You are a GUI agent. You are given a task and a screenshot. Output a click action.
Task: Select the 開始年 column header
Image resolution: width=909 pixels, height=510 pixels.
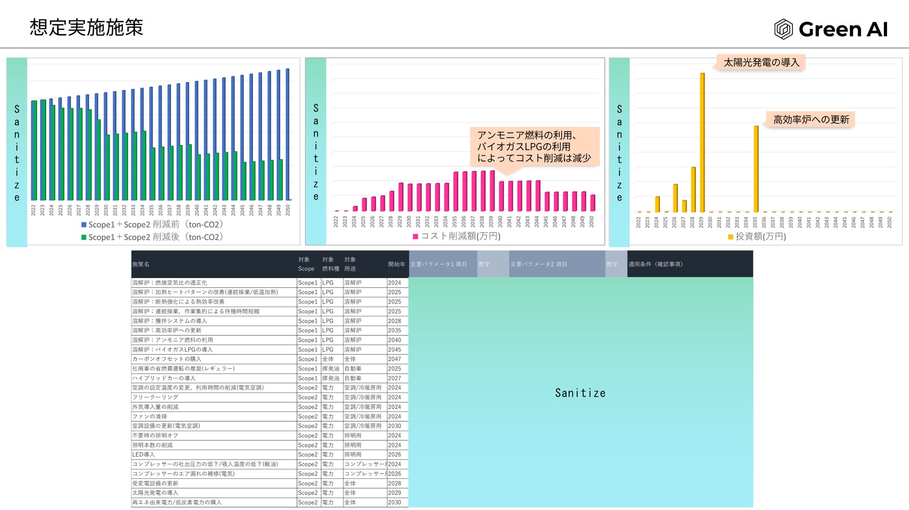tap(396, 265)
